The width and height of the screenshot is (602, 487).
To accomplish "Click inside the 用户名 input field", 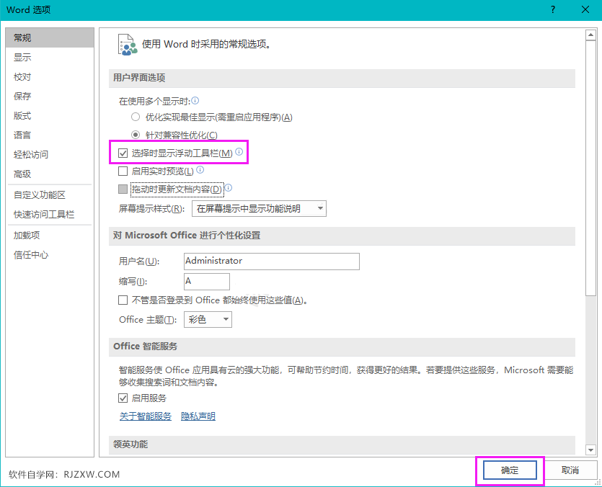I will 270,262.
